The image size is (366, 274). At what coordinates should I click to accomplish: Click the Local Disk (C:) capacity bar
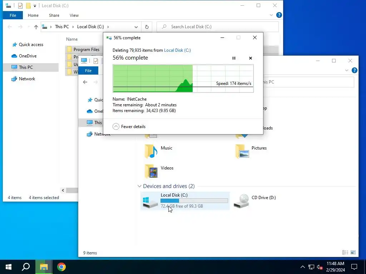point(194,201)
